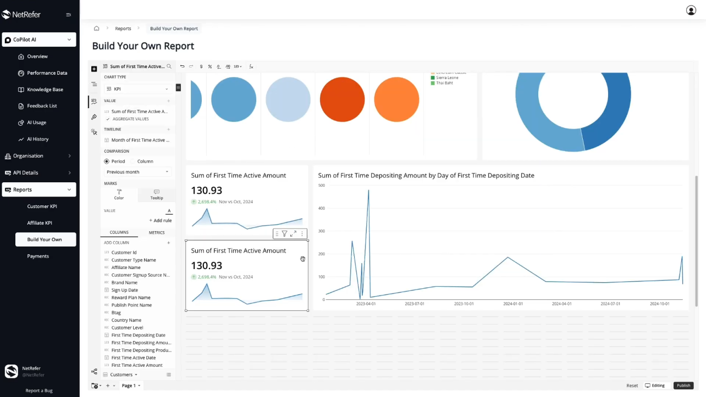706x397 pixels.
Task: Open the formula fx tool
Action: [251, 66]
